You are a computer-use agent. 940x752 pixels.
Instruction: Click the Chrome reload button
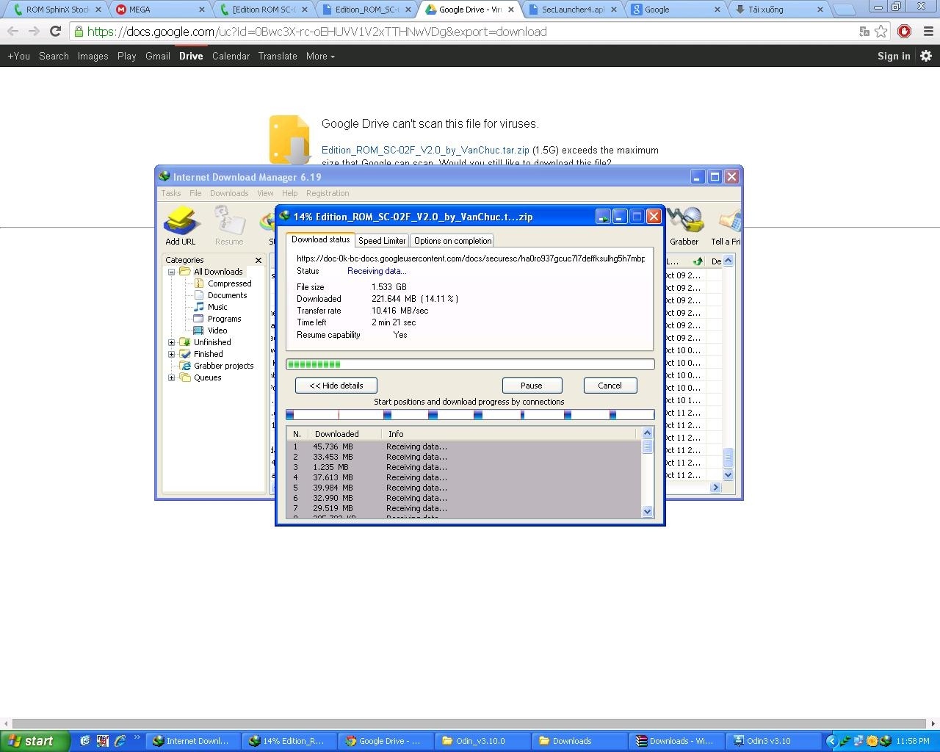pyautogui.click(x=55, y=32)
